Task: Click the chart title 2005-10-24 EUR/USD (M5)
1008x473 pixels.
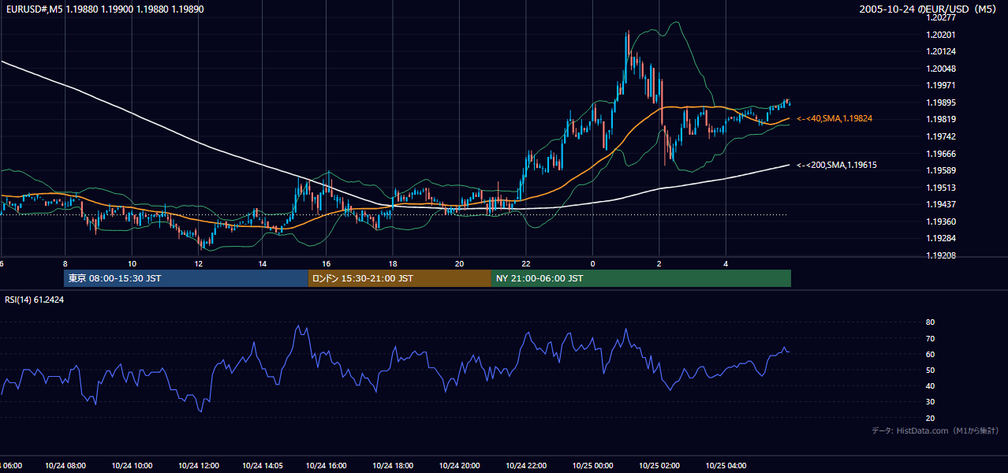Action: pos(929,9)
